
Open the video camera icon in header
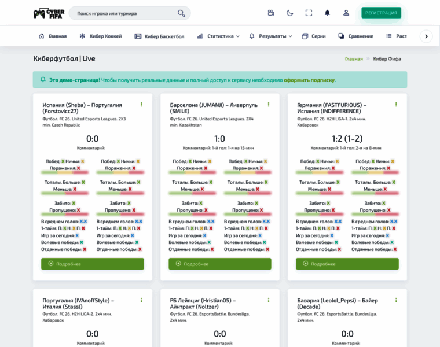[271, 13]
